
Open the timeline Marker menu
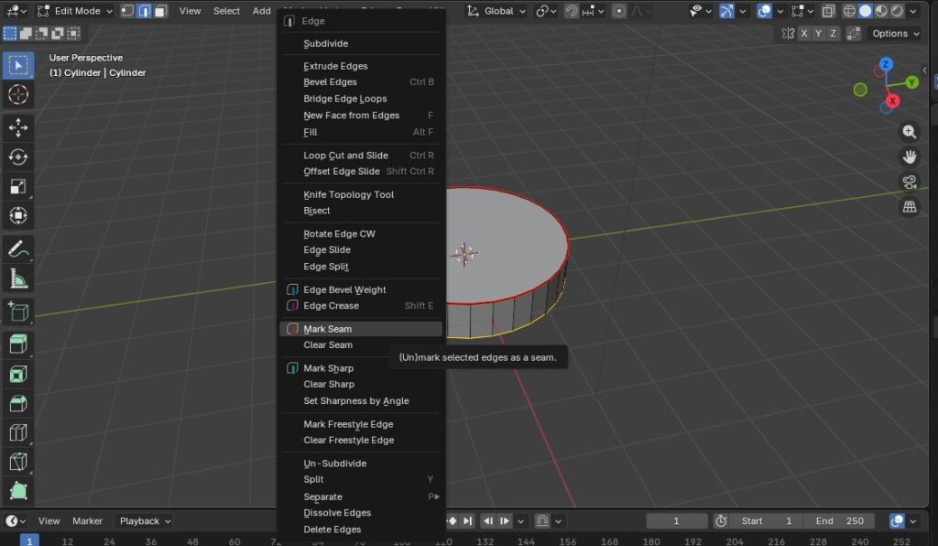(87, 521)
